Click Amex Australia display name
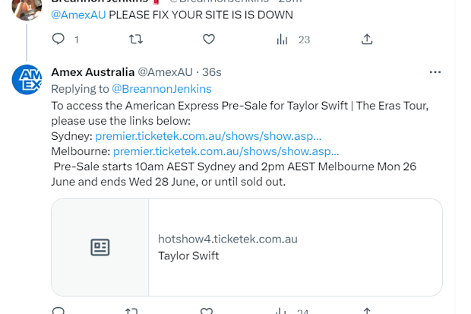 93,72
